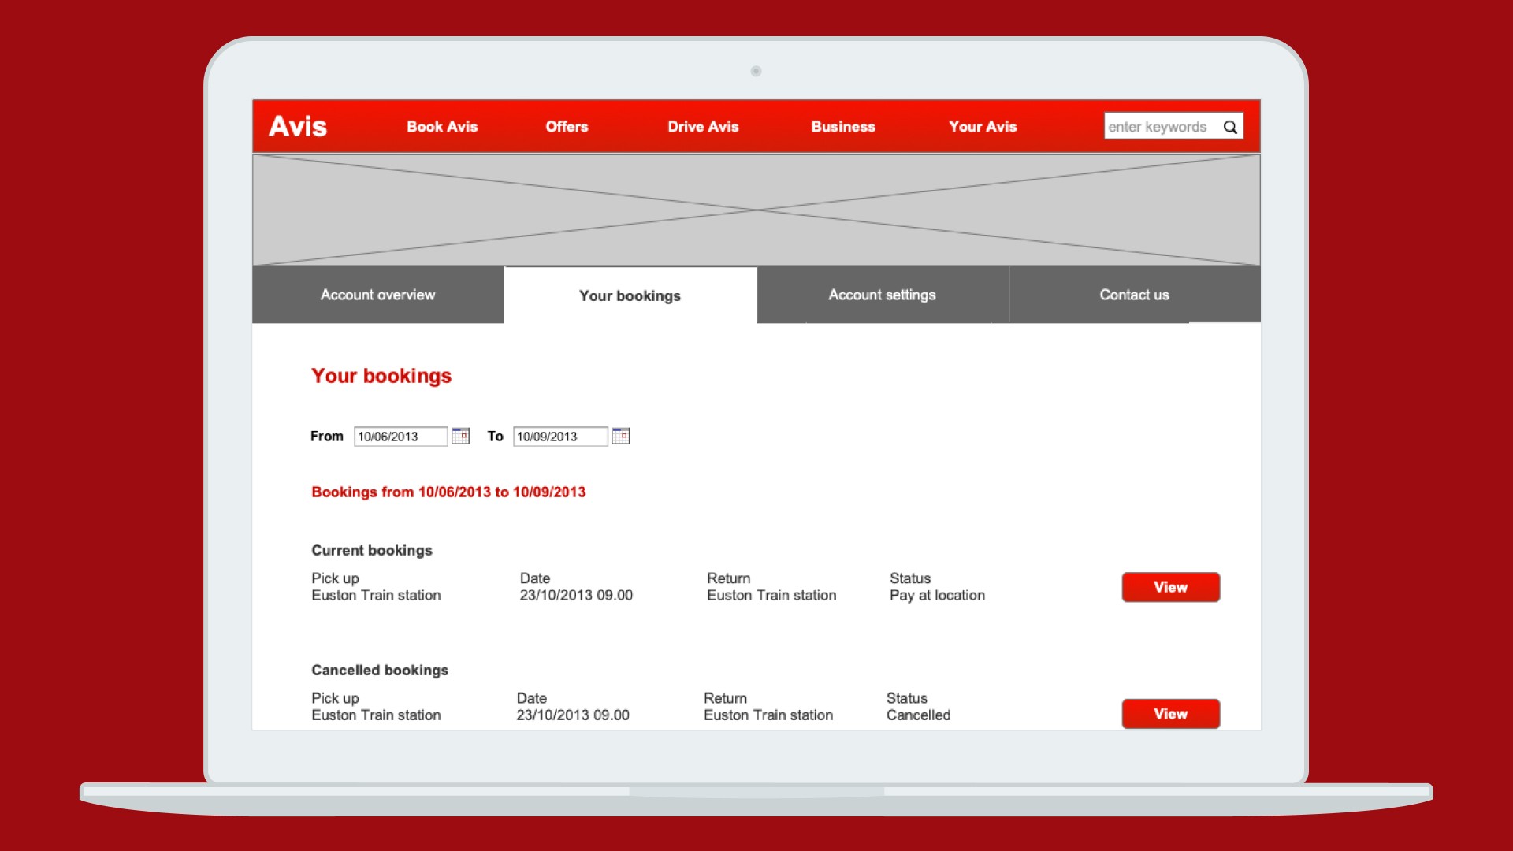Switch to the Account settings tab
Screen dimensions: 1513x851
(882, 295)
